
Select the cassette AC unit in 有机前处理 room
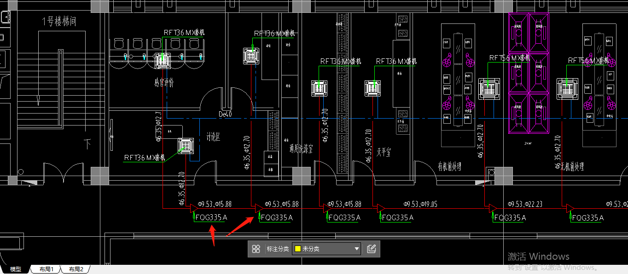point(489,89)
